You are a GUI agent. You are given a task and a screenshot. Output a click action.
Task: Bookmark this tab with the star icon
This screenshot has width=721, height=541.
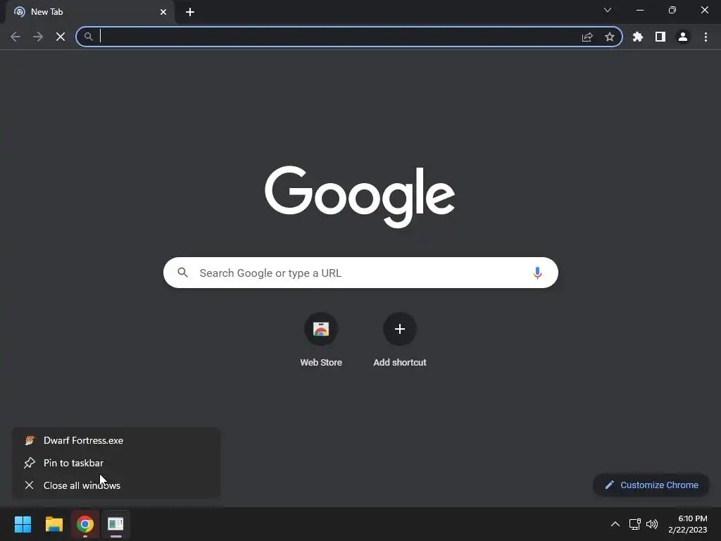tap(610, 37)
